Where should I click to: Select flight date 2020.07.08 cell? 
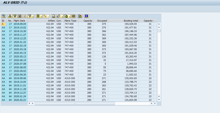[20, 64]
